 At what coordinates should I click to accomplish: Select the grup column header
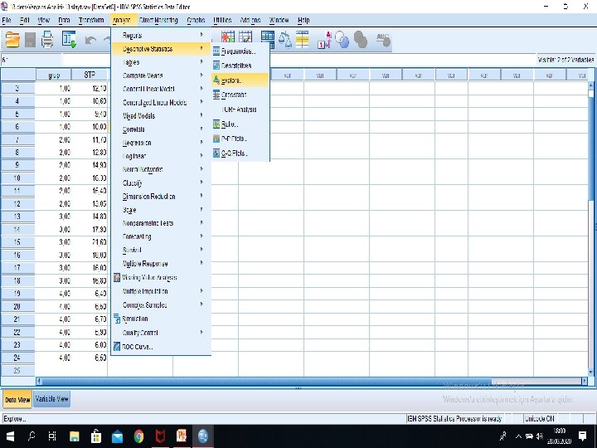click(x=54, y=75)
